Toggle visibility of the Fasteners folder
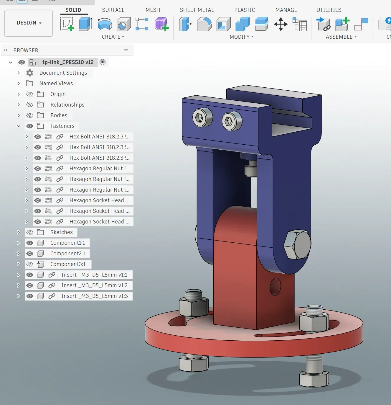This screenshot has height=405, width=391. (30, 126)
